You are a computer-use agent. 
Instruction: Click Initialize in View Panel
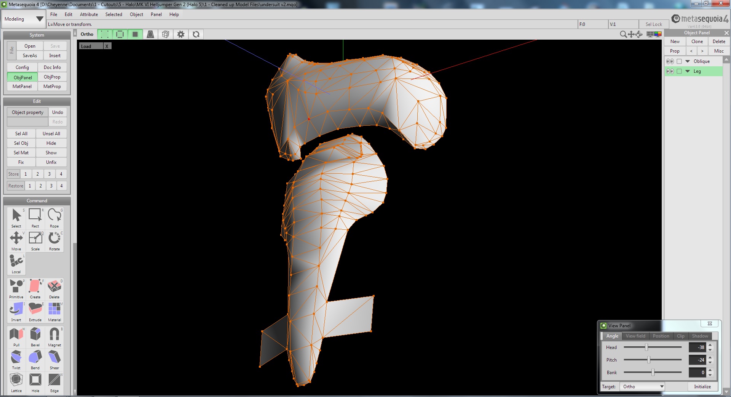coord(702,386)
